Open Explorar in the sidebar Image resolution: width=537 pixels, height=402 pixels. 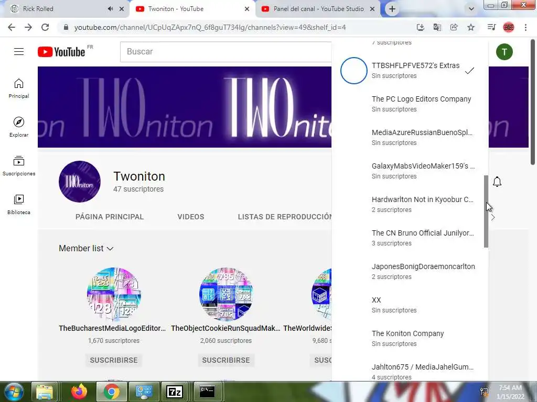pyautogui.click(x=19, y=127)
